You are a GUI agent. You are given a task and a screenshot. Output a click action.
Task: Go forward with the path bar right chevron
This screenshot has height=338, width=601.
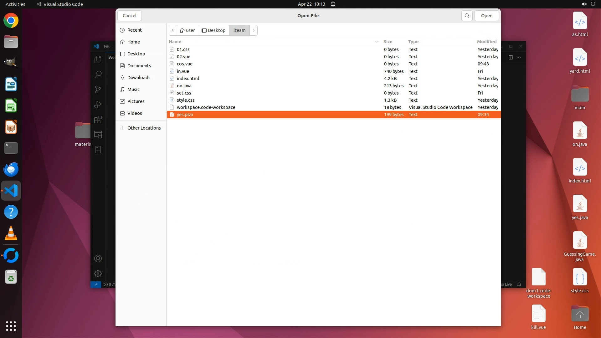(254, 30)
